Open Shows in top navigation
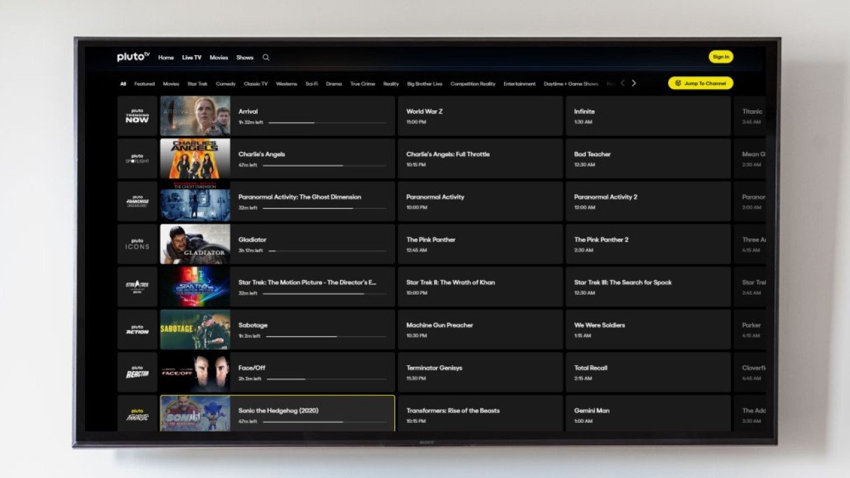The width and height of the screenshot is (850, 478). (245, 58)
